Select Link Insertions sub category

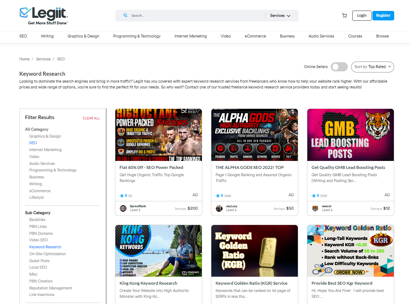[42, 295]
